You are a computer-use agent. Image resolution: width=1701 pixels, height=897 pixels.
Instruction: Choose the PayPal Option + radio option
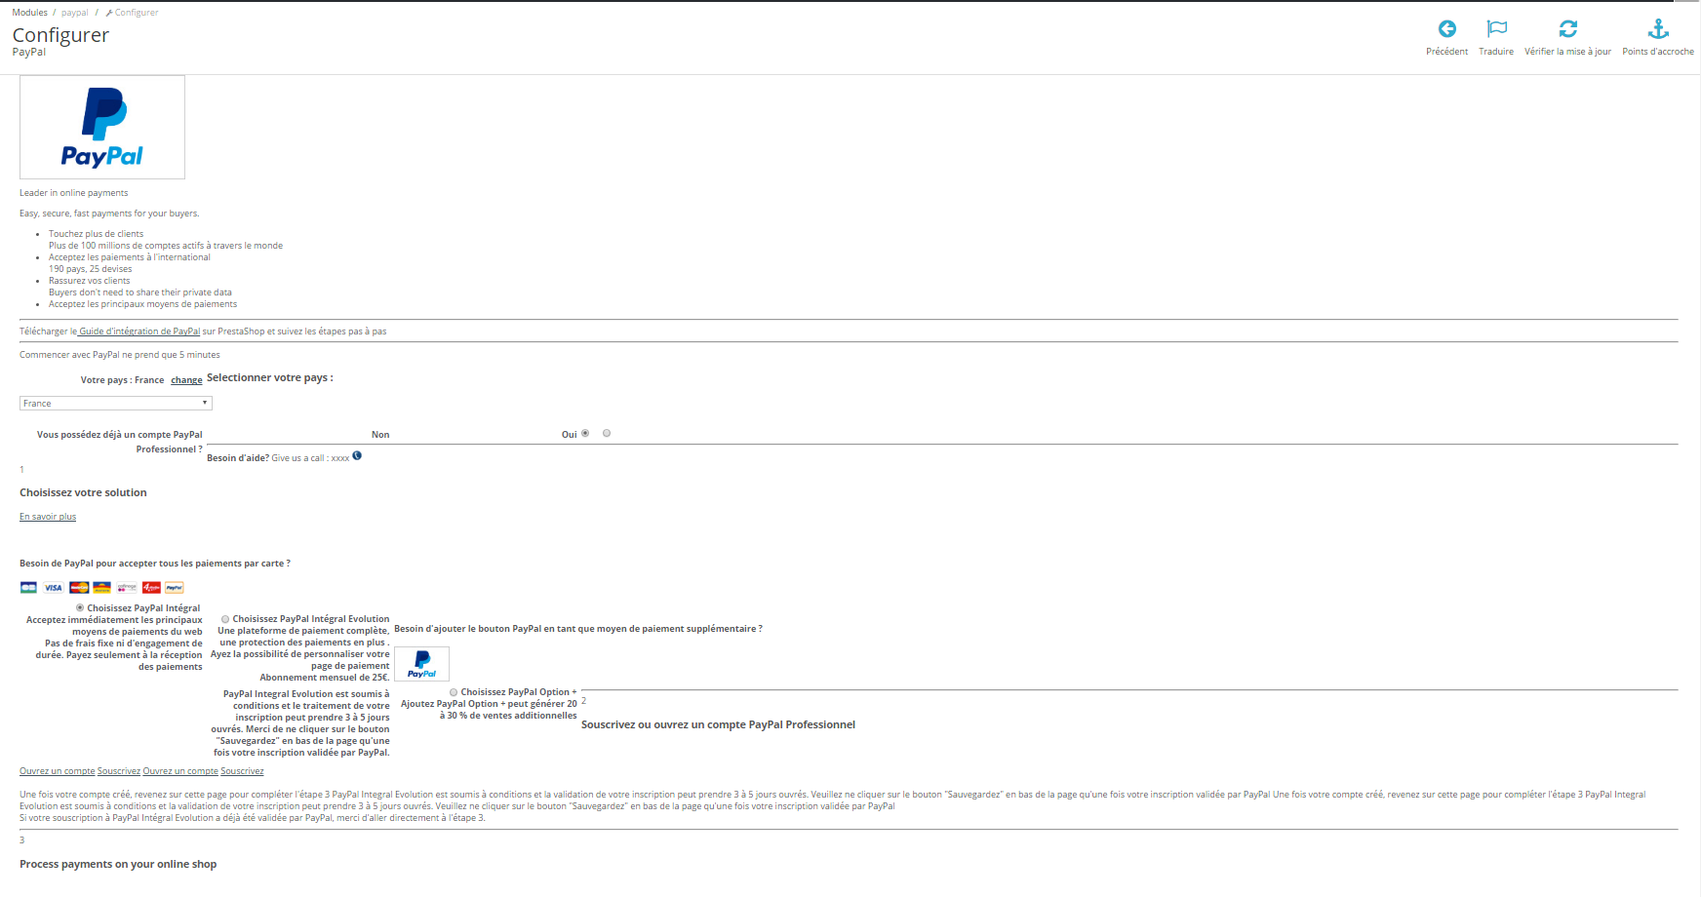pos(454,692)
